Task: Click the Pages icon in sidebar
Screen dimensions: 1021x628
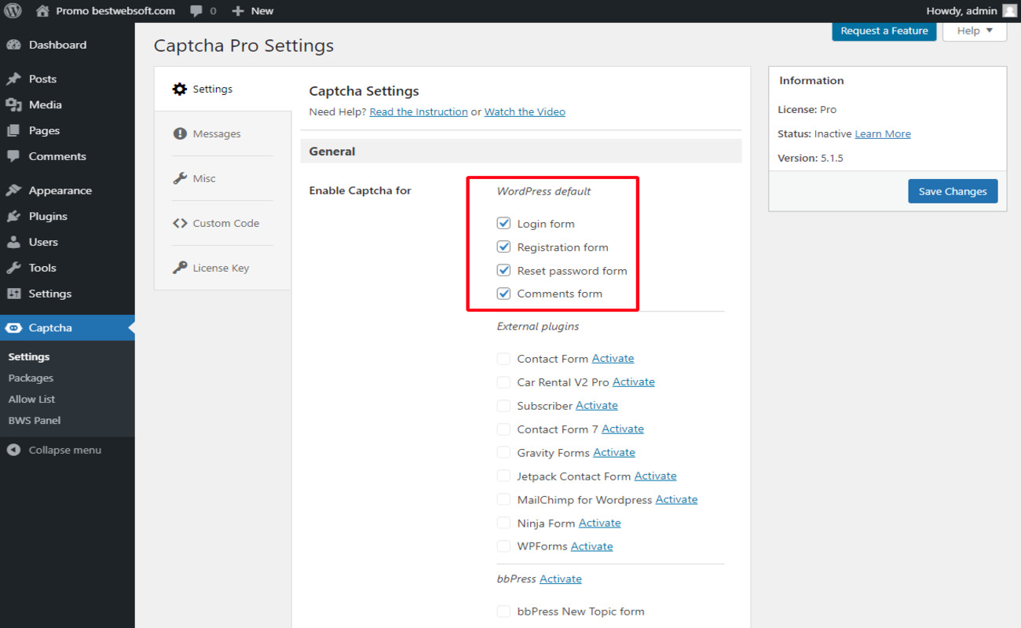Action: click(13, 130)
